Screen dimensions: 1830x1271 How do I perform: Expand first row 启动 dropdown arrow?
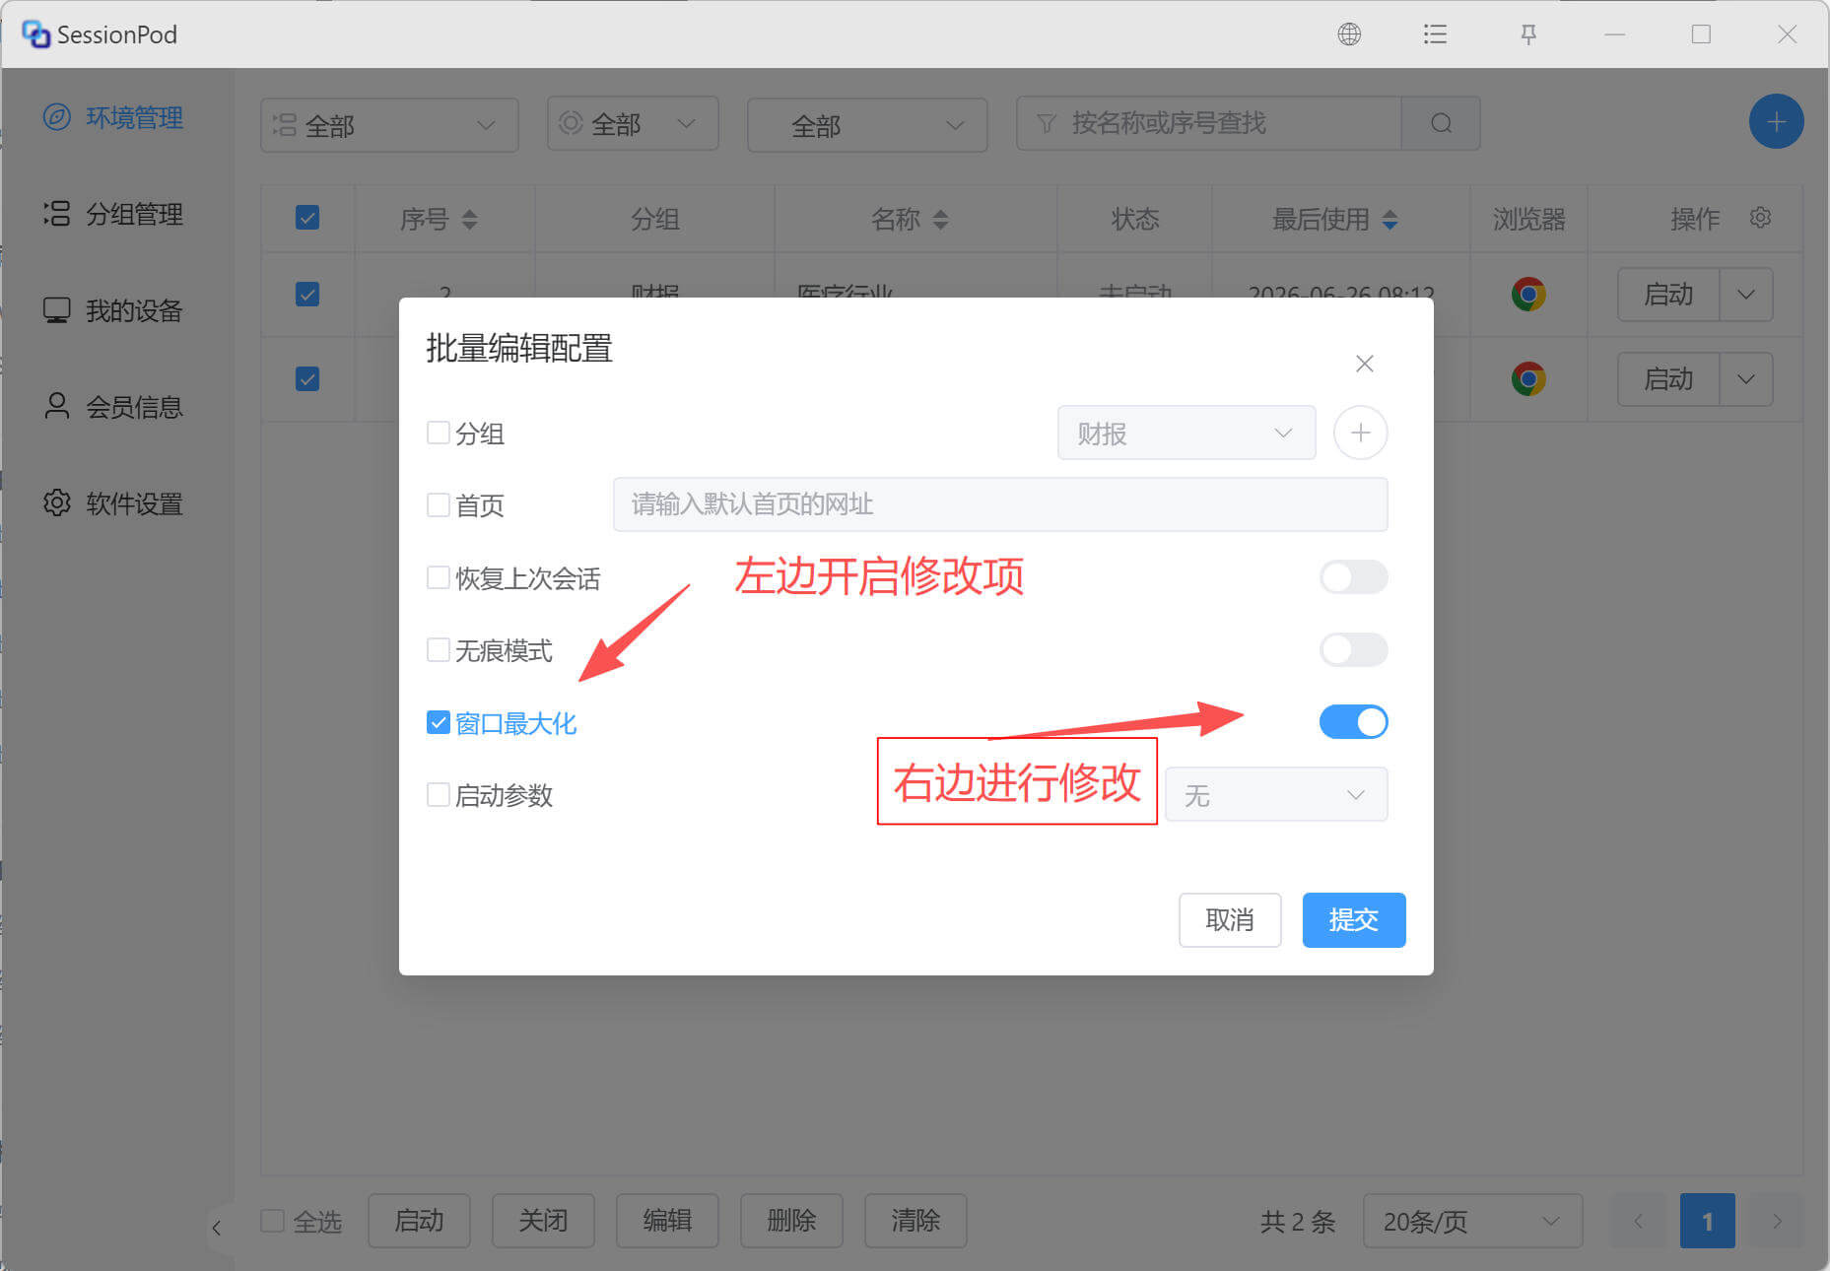(x=1745, y=294)
